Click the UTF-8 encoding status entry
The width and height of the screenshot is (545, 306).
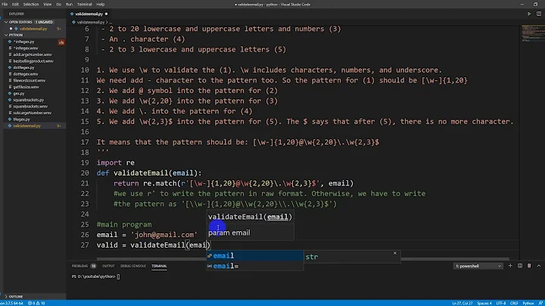[x=501, y=303]
